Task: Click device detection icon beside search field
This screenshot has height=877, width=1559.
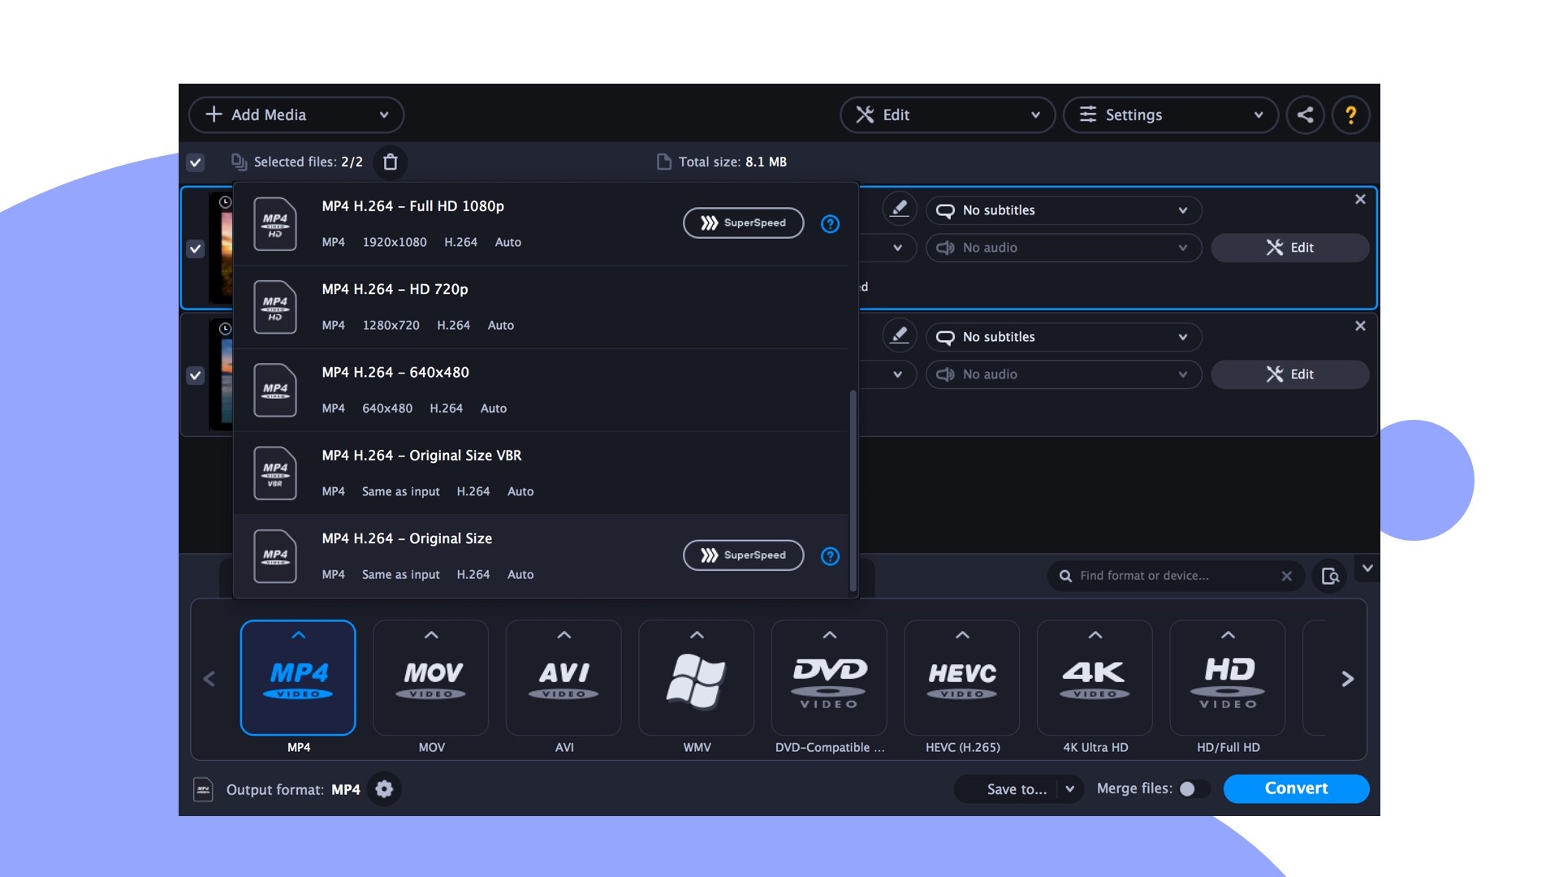Action: point(1330,576)
